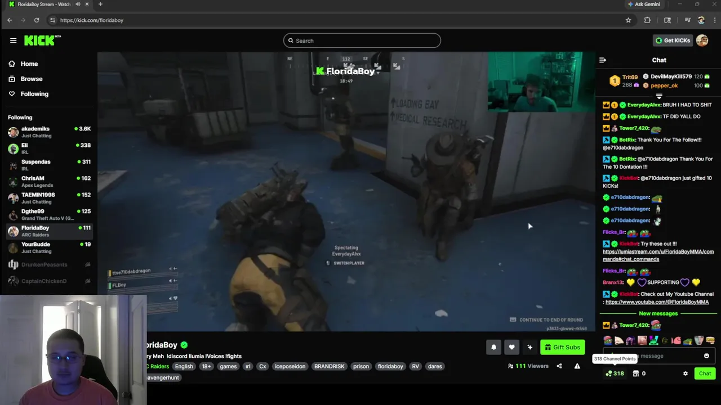Click Trit69 top gifter name
The width and height of the screenshot is (721, 405).
tap(630, 77)
